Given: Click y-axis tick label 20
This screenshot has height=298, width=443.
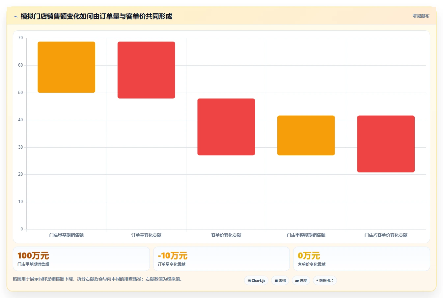Looking at the screenshot, I should pyautogui.click(x=20, y=174).
